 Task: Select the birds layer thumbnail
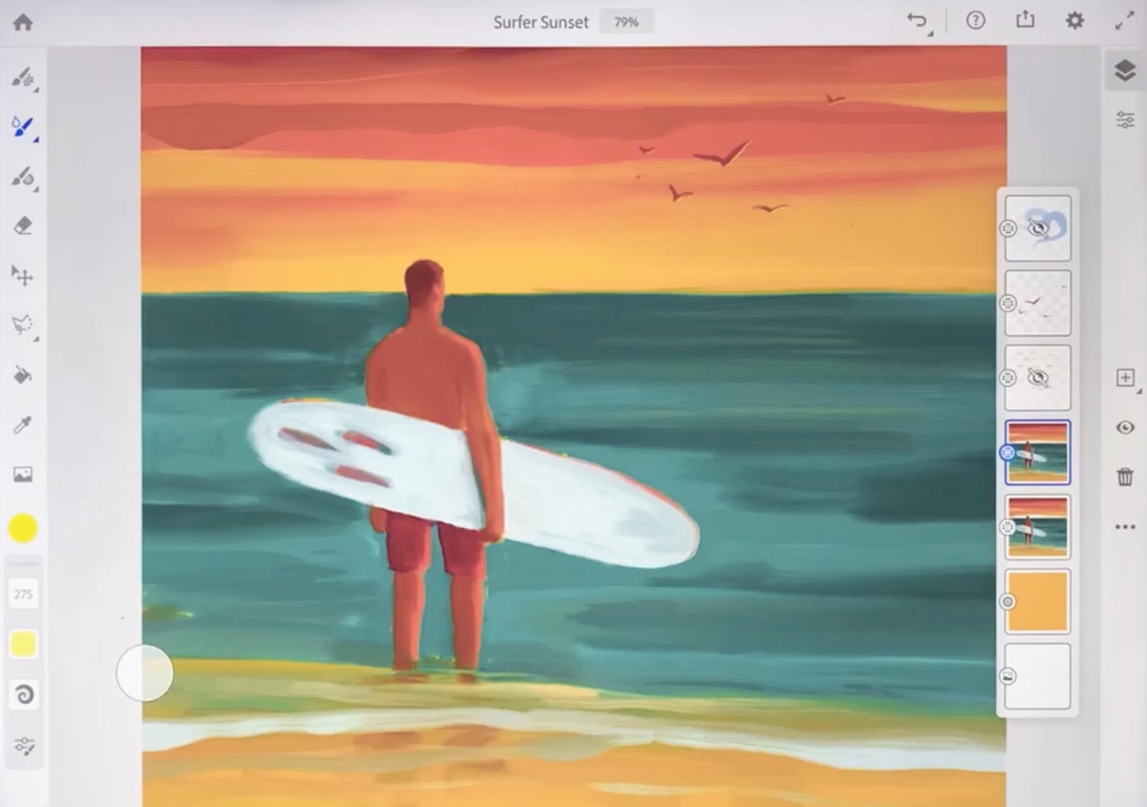(1038, 303)
